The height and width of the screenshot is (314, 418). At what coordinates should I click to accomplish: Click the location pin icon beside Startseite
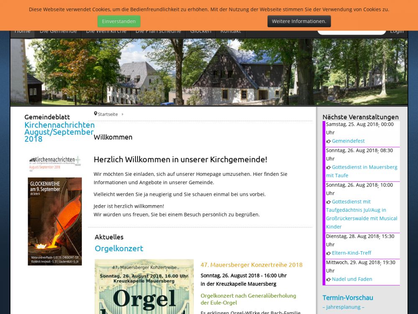pyautogui.click(x=95, y=114)
